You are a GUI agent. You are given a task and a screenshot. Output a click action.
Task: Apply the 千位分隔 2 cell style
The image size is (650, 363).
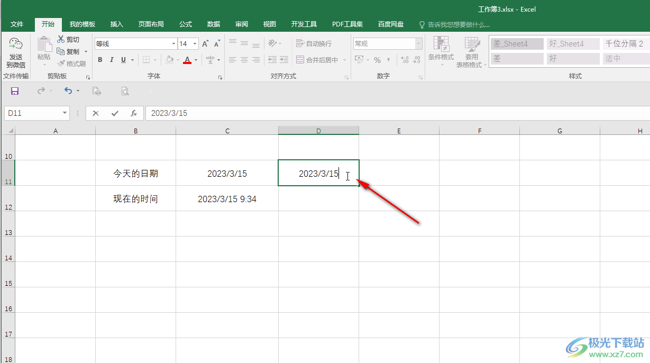click(626, 44)
